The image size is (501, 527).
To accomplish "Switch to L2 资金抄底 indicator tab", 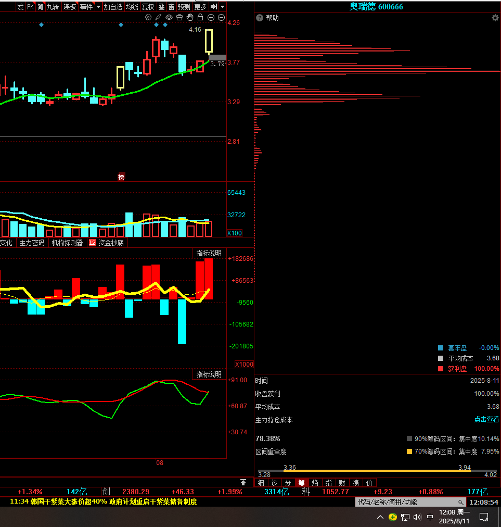I will coord(107,243).
